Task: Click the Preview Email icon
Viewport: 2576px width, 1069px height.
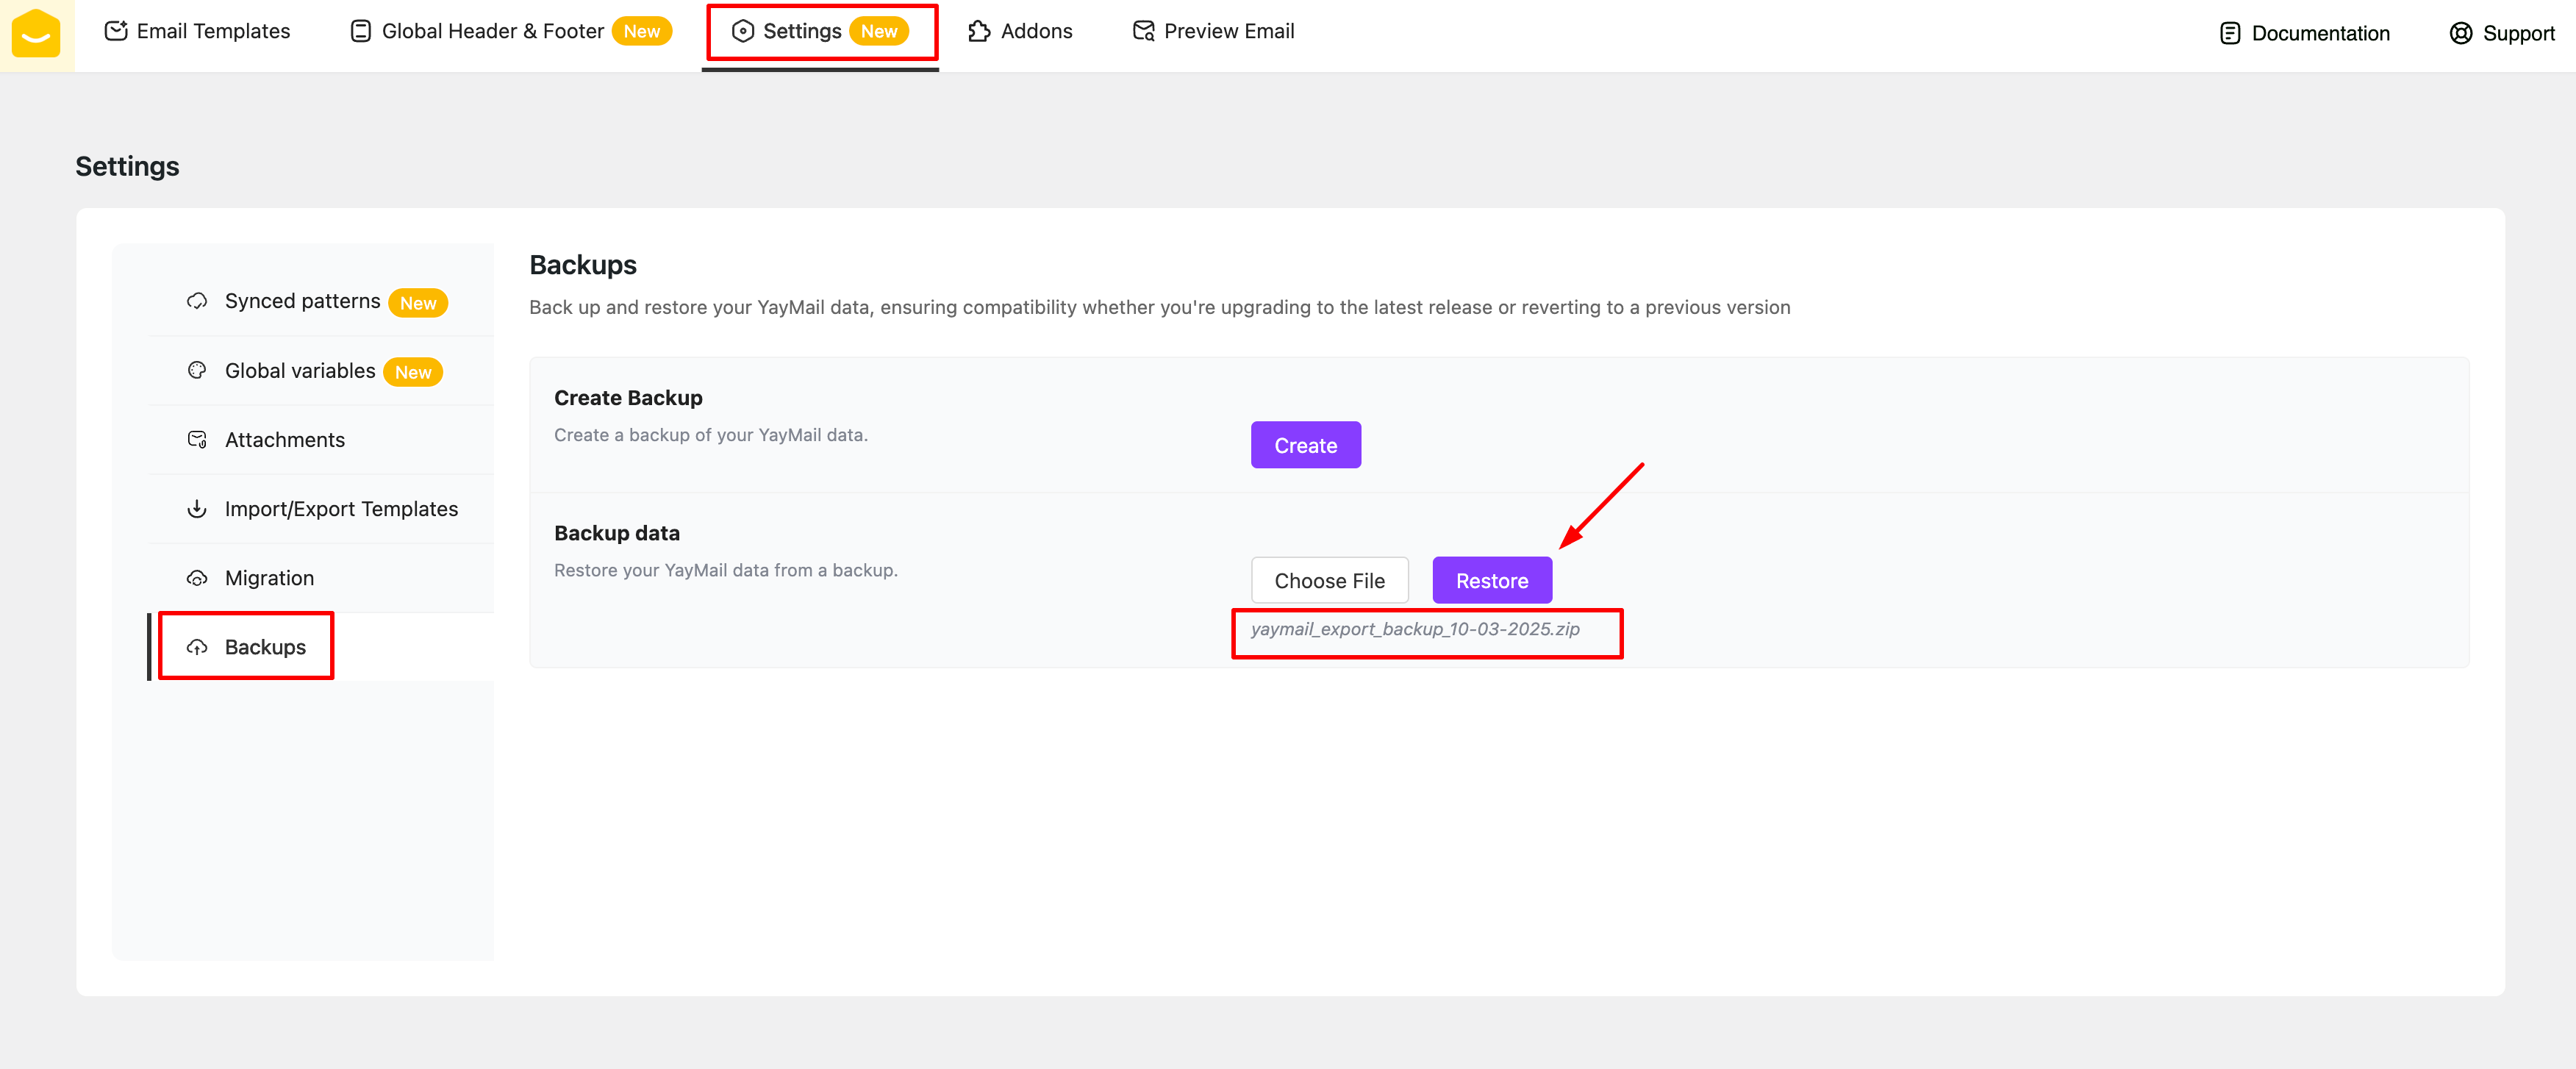Action: pos(1143,31)
